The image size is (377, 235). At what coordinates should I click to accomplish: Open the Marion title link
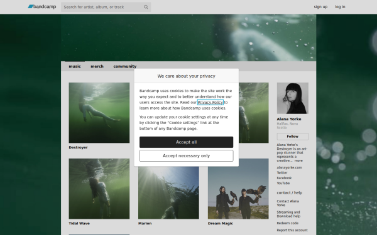[x=145, y=223]
